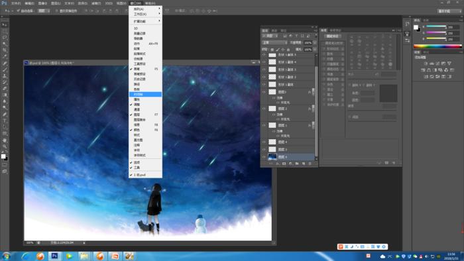Expand the 排列 submenu in Window menu
Viewport: 464px width, 261px height.
tap(145, 9)
